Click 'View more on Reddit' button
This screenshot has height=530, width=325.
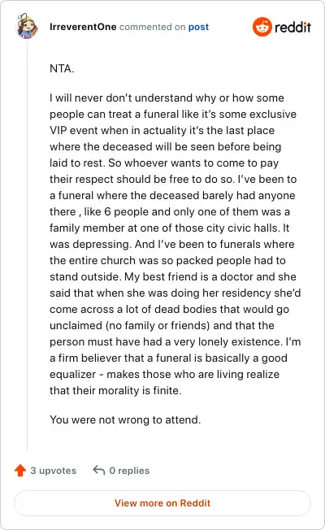[162, 503]
